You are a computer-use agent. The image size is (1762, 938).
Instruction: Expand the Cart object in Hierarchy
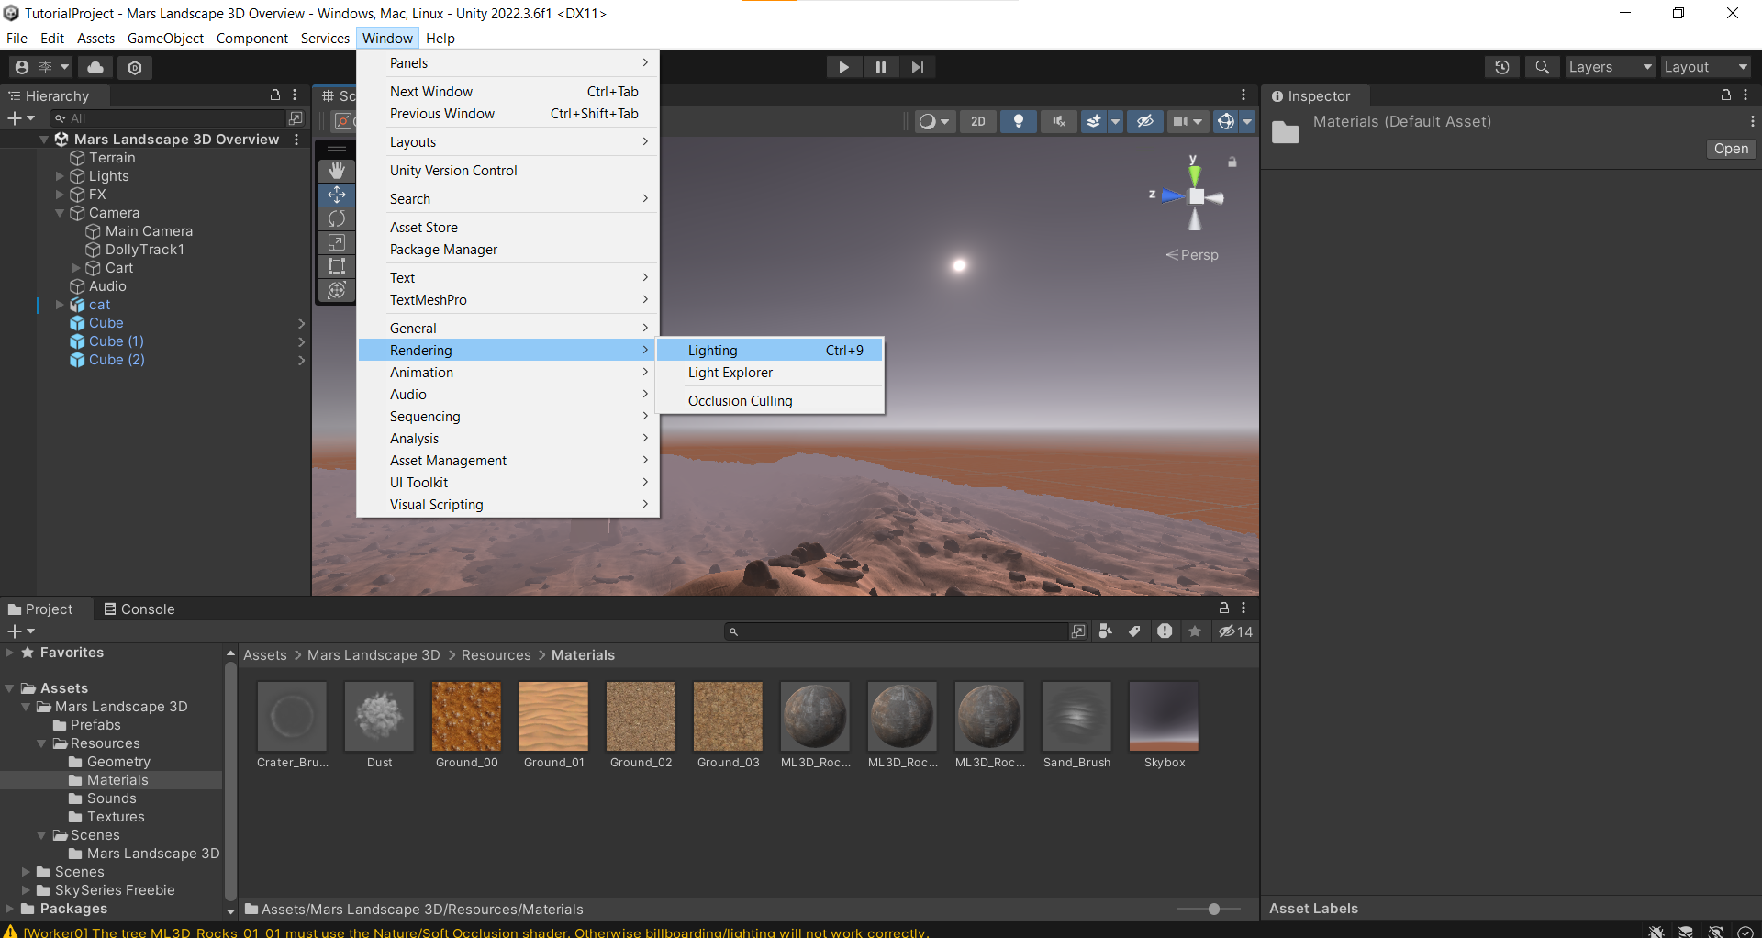click(76, 268)
